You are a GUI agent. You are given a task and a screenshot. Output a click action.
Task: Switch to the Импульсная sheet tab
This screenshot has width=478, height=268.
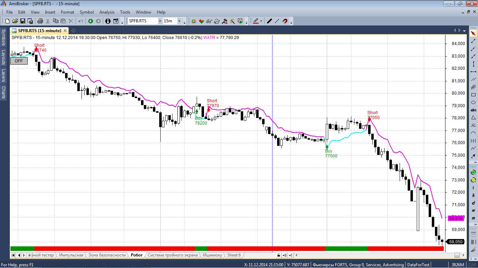click(x=71, y=255)
